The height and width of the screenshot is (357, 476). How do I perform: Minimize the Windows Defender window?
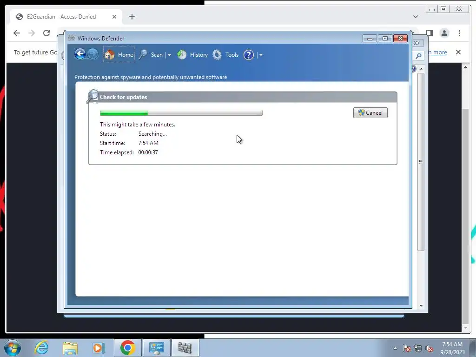pos(370,38)
